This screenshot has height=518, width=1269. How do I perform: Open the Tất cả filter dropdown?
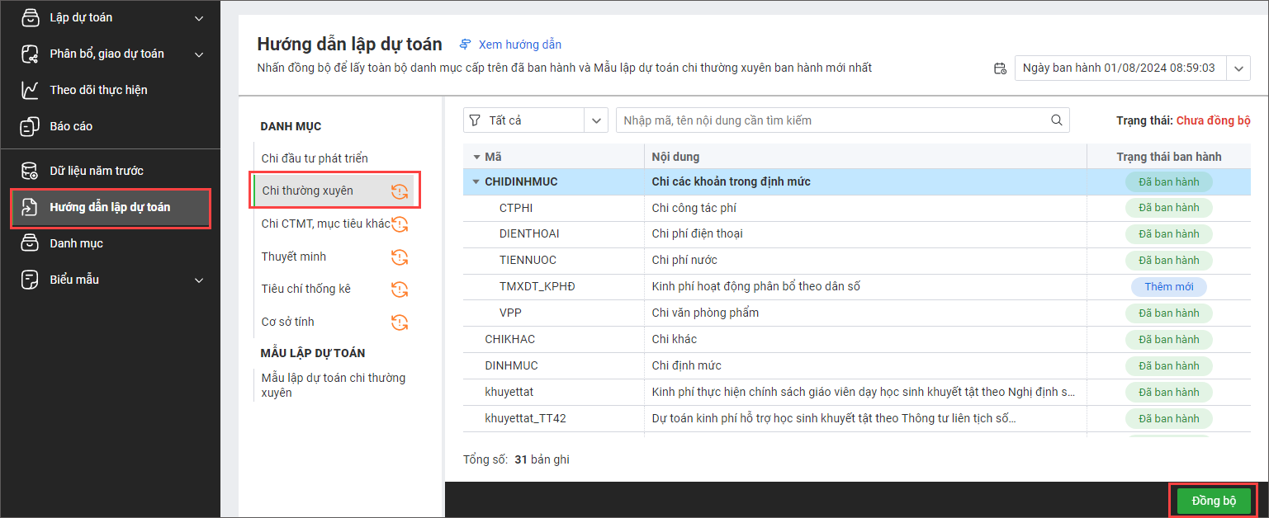(x=595, y=120)
